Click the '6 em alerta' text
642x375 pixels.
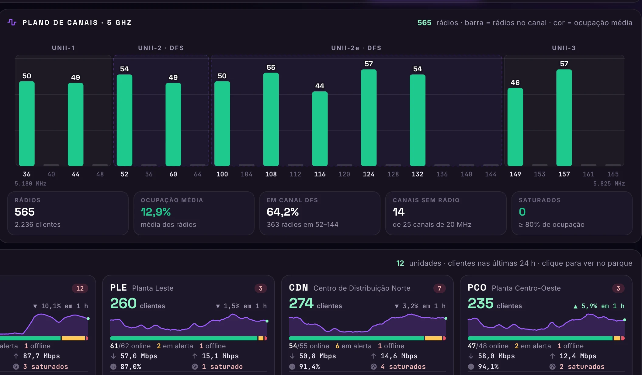[x=353, y=346]
